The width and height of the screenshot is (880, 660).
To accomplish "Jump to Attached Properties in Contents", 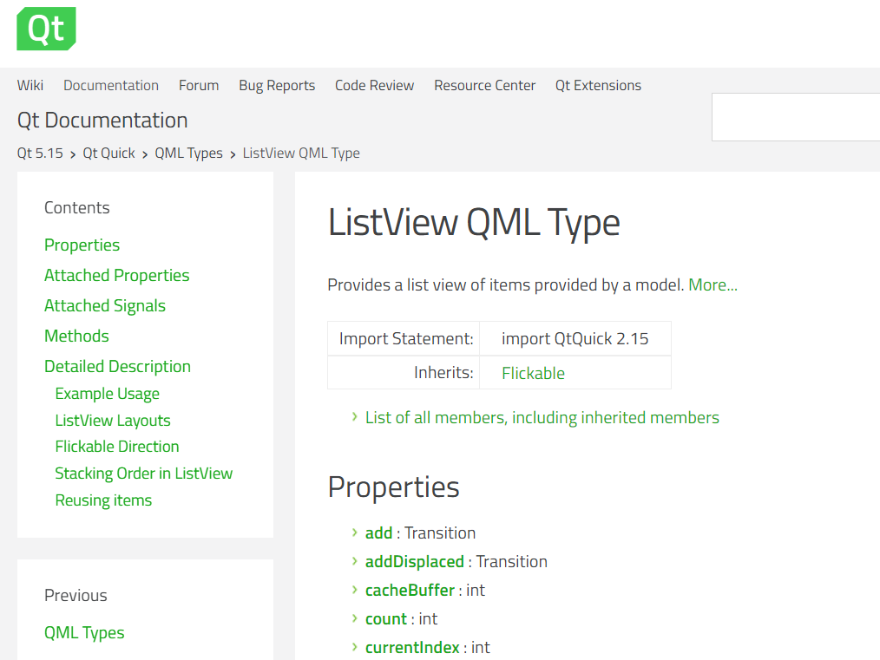I will click(x=117, y=275).
